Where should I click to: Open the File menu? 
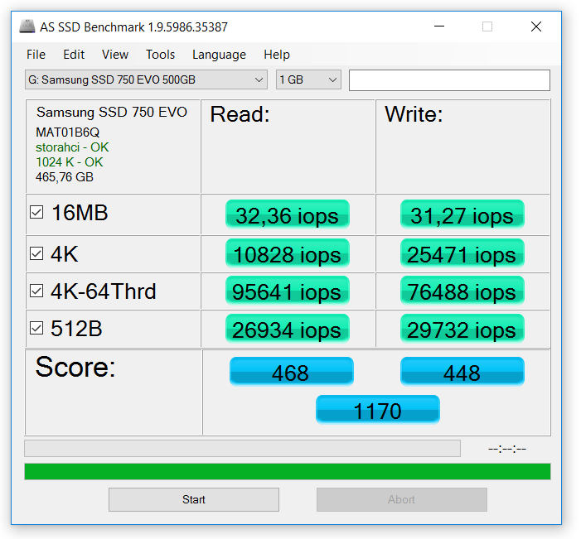[x=36, y=55]
